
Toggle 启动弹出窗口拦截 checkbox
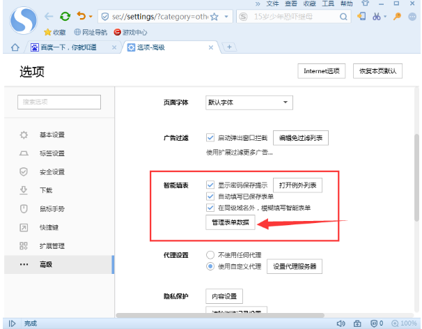point(210,138)
